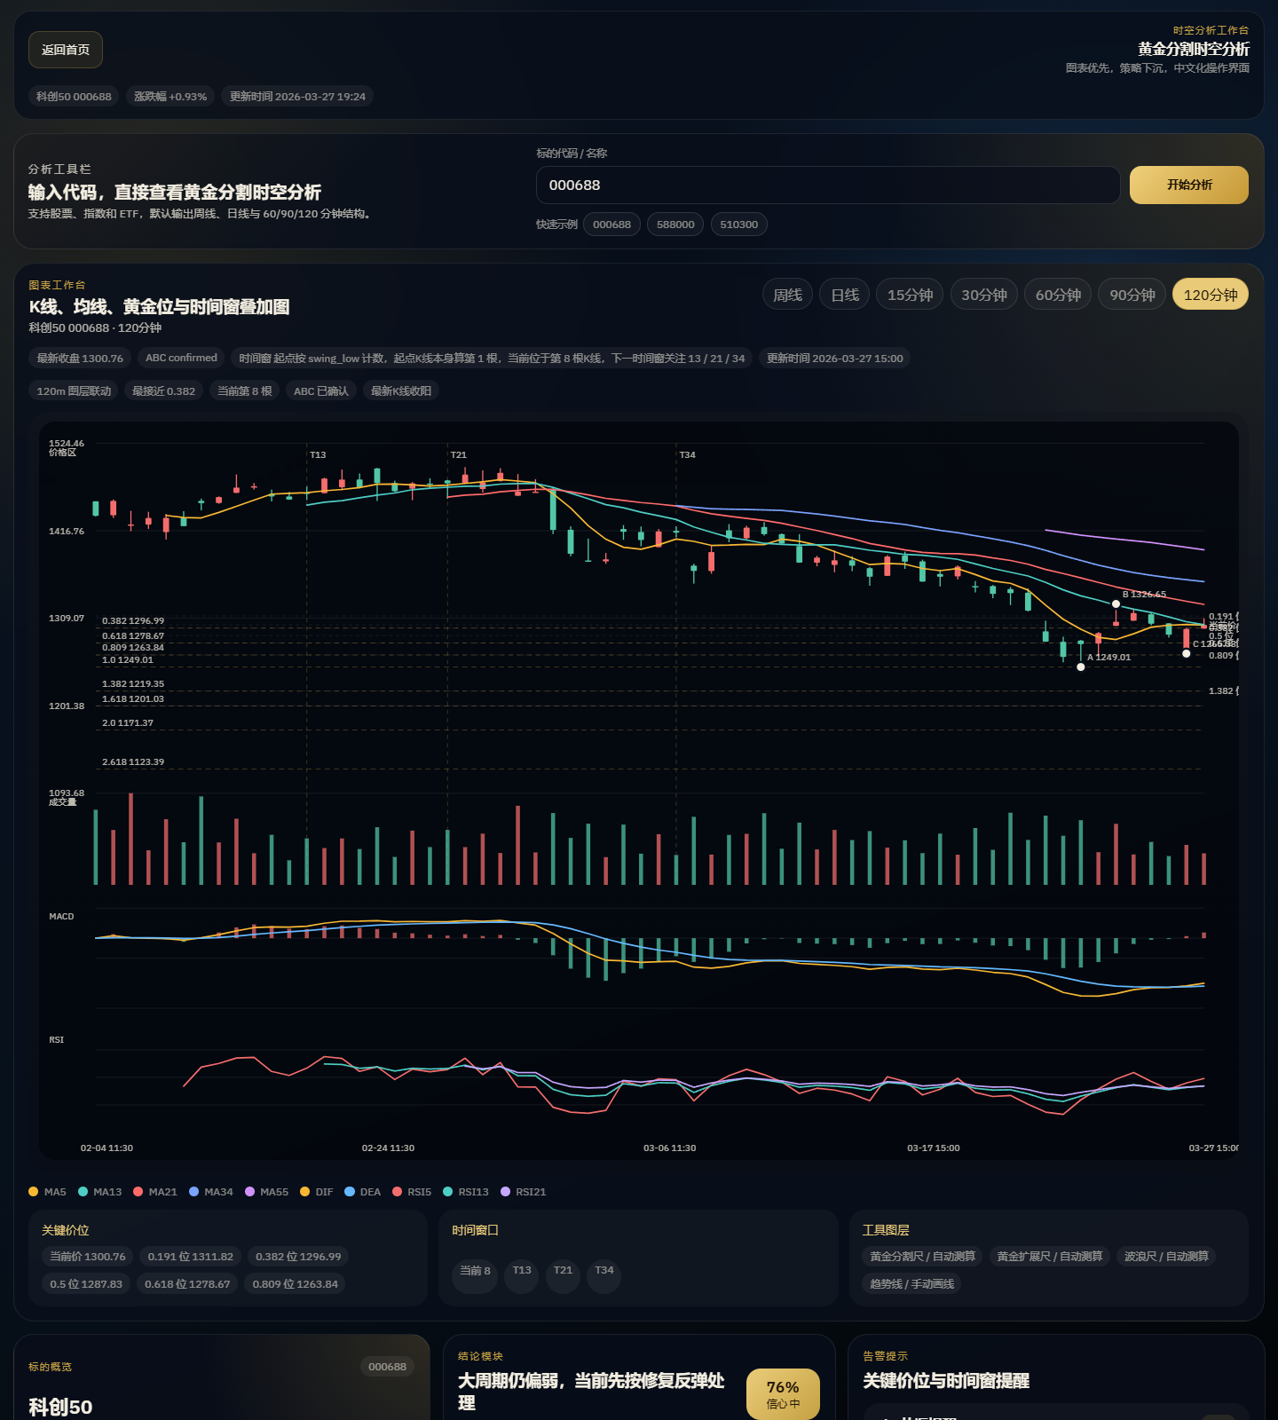Screen dimensions: 1278x1420
Task: Choose quick example 510300
Action: click(739, 225)
